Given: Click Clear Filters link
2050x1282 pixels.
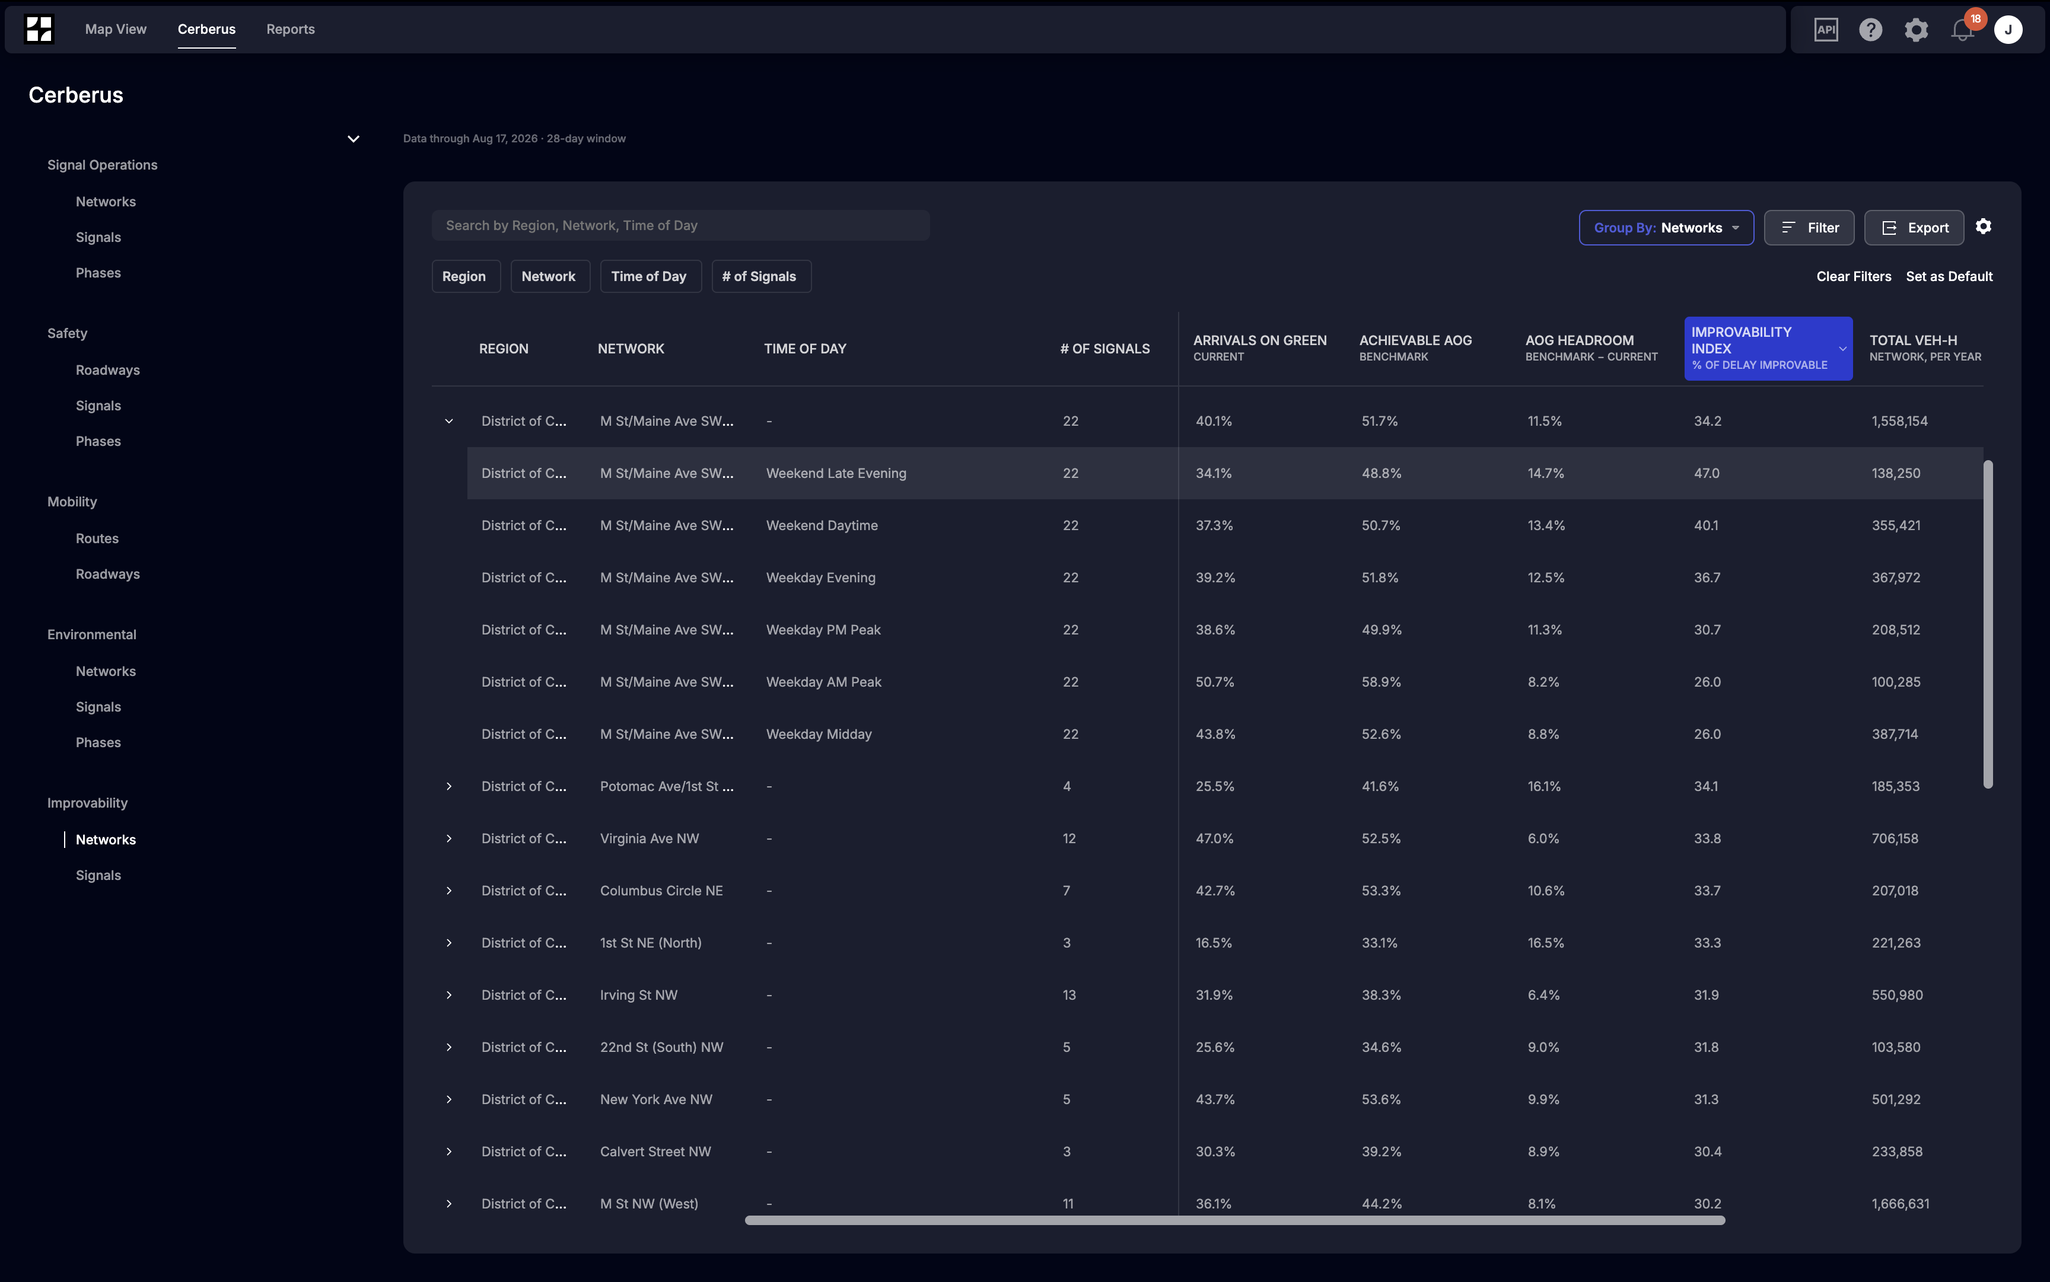Looking at the screenshot, I should click(1853, 276).
